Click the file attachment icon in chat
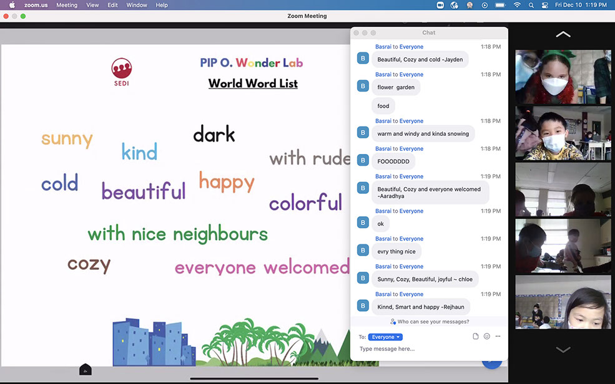 coord(476,337)
